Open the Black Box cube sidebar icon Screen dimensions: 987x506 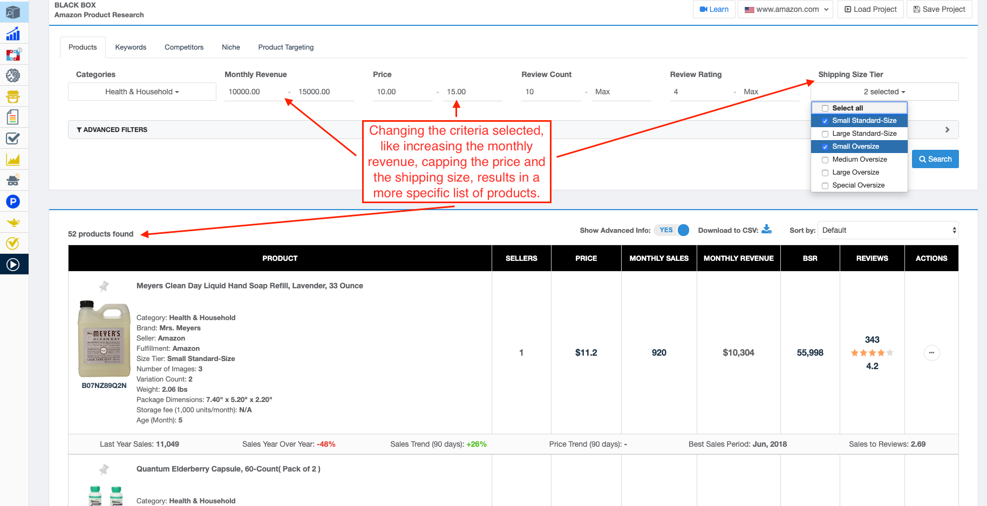click(x=13, y=12)
